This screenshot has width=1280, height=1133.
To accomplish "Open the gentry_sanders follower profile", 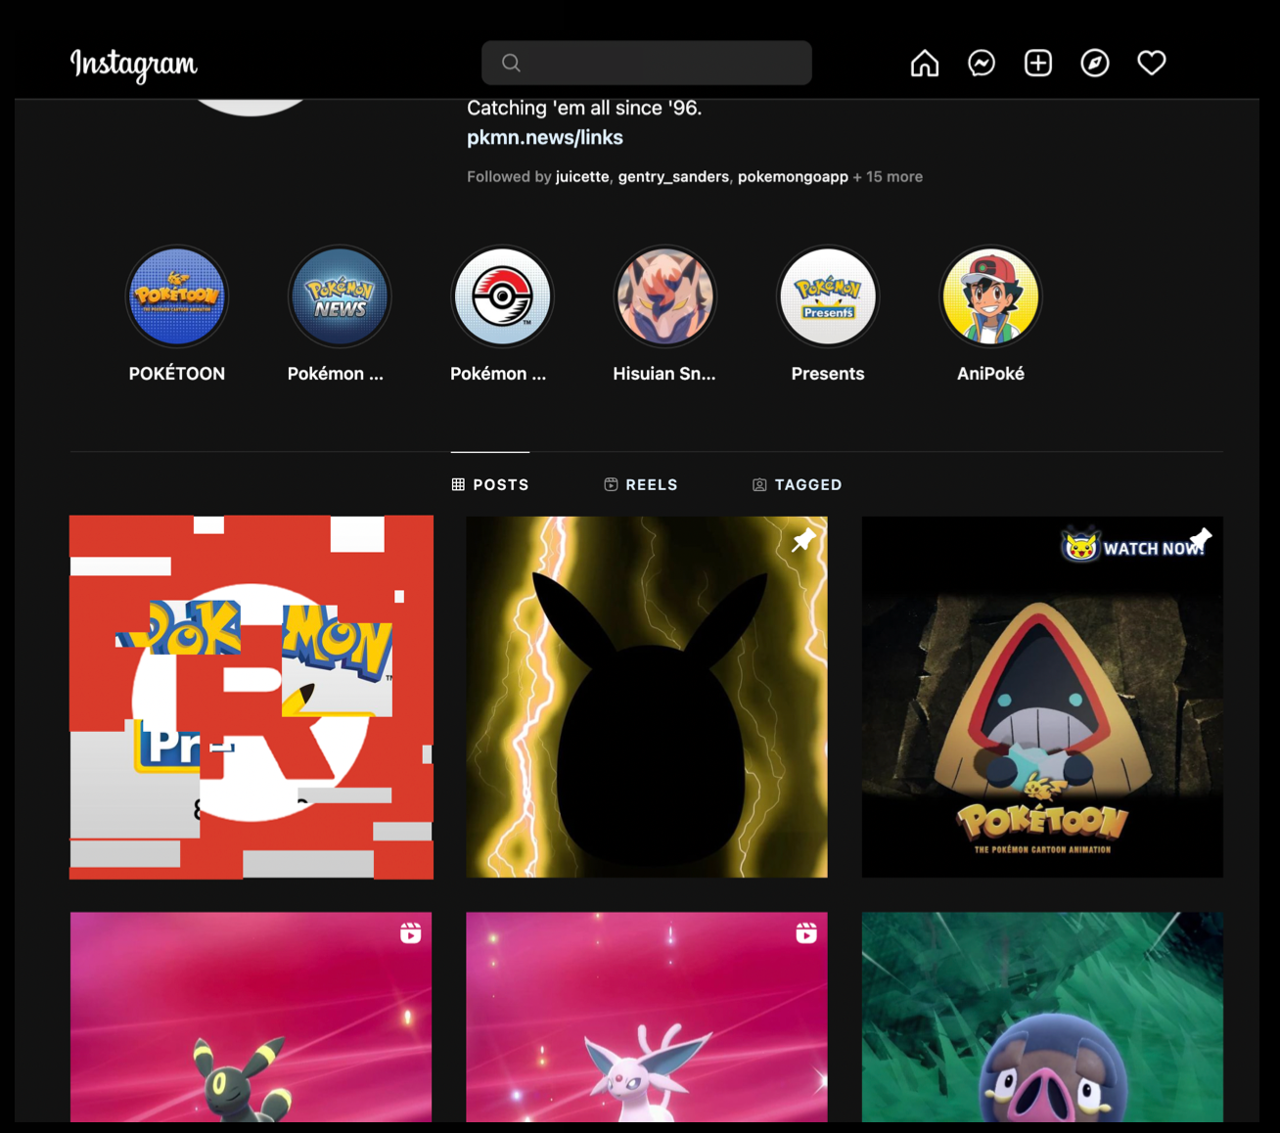I will coord(673,177).
